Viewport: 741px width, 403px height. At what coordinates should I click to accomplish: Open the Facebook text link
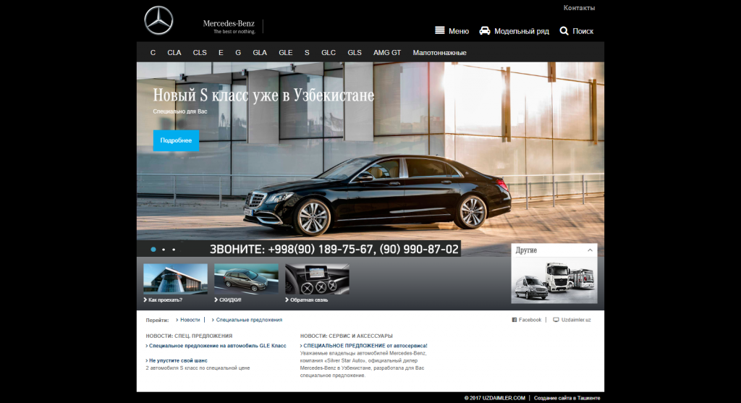pyautogui.click(x=530, y=320)
